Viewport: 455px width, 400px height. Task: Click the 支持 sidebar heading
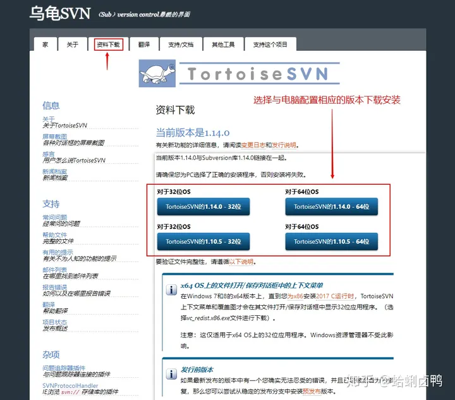tap(51, 204)
